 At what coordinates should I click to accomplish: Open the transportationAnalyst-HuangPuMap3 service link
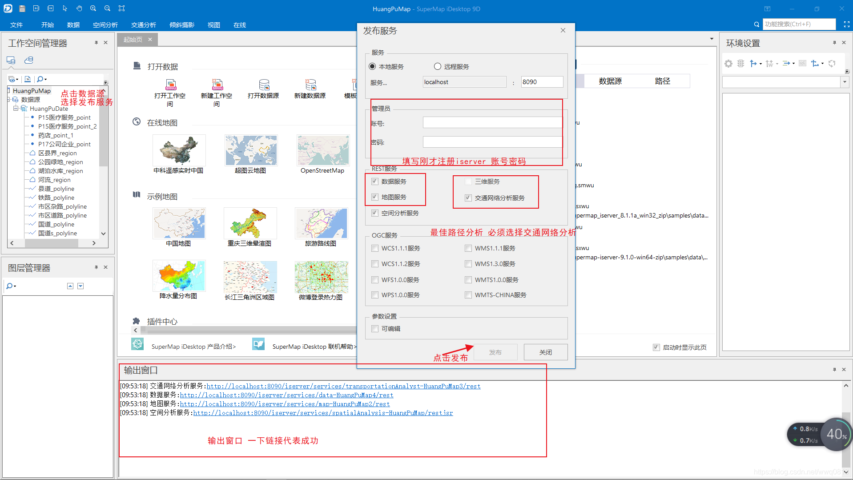[343, 386]
